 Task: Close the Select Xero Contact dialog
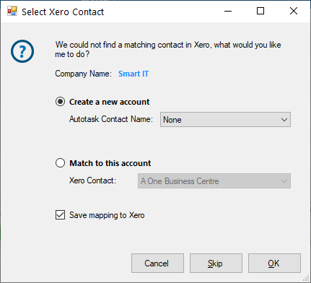click(294, 11)
